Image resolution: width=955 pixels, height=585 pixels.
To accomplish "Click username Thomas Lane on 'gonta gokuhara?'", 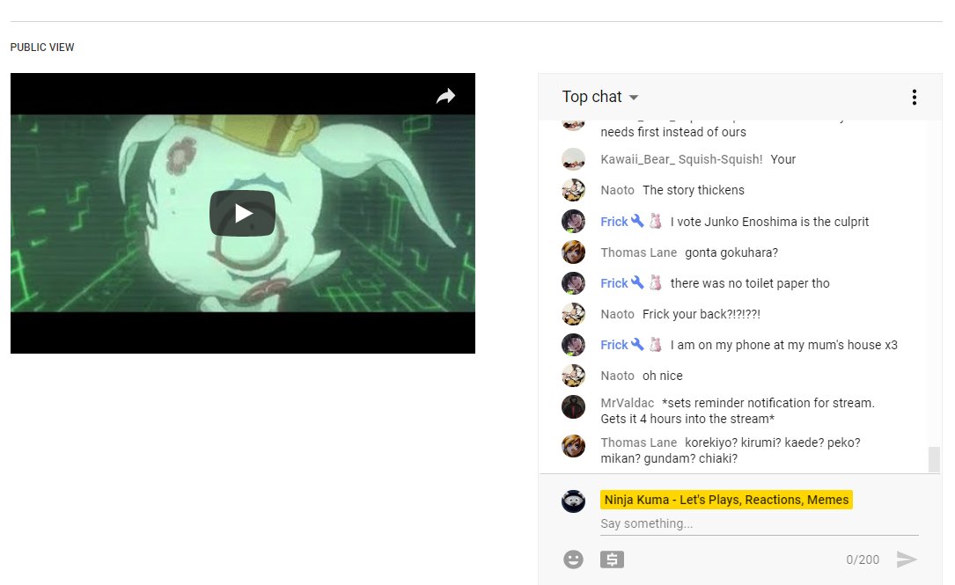I will (638, 252).
